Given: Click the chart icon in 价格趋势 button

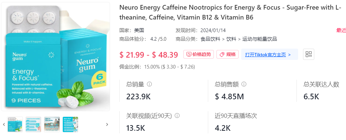Looking at the screenshot, I should (x=189, y=54).
